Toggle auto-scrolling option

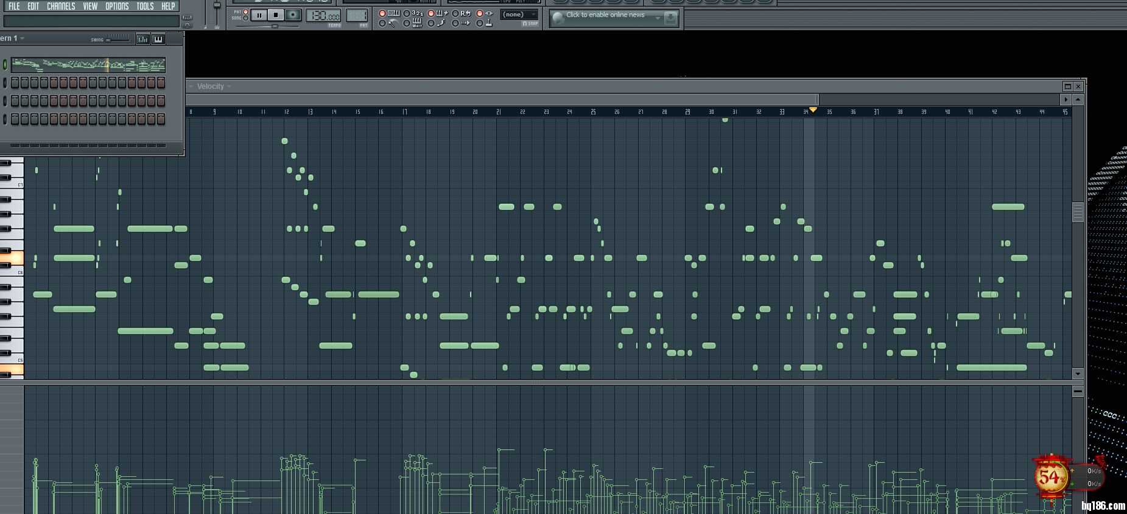[455, 23]
